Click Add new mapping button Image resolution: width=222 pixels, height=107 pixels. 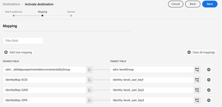[x=19, y=52]
